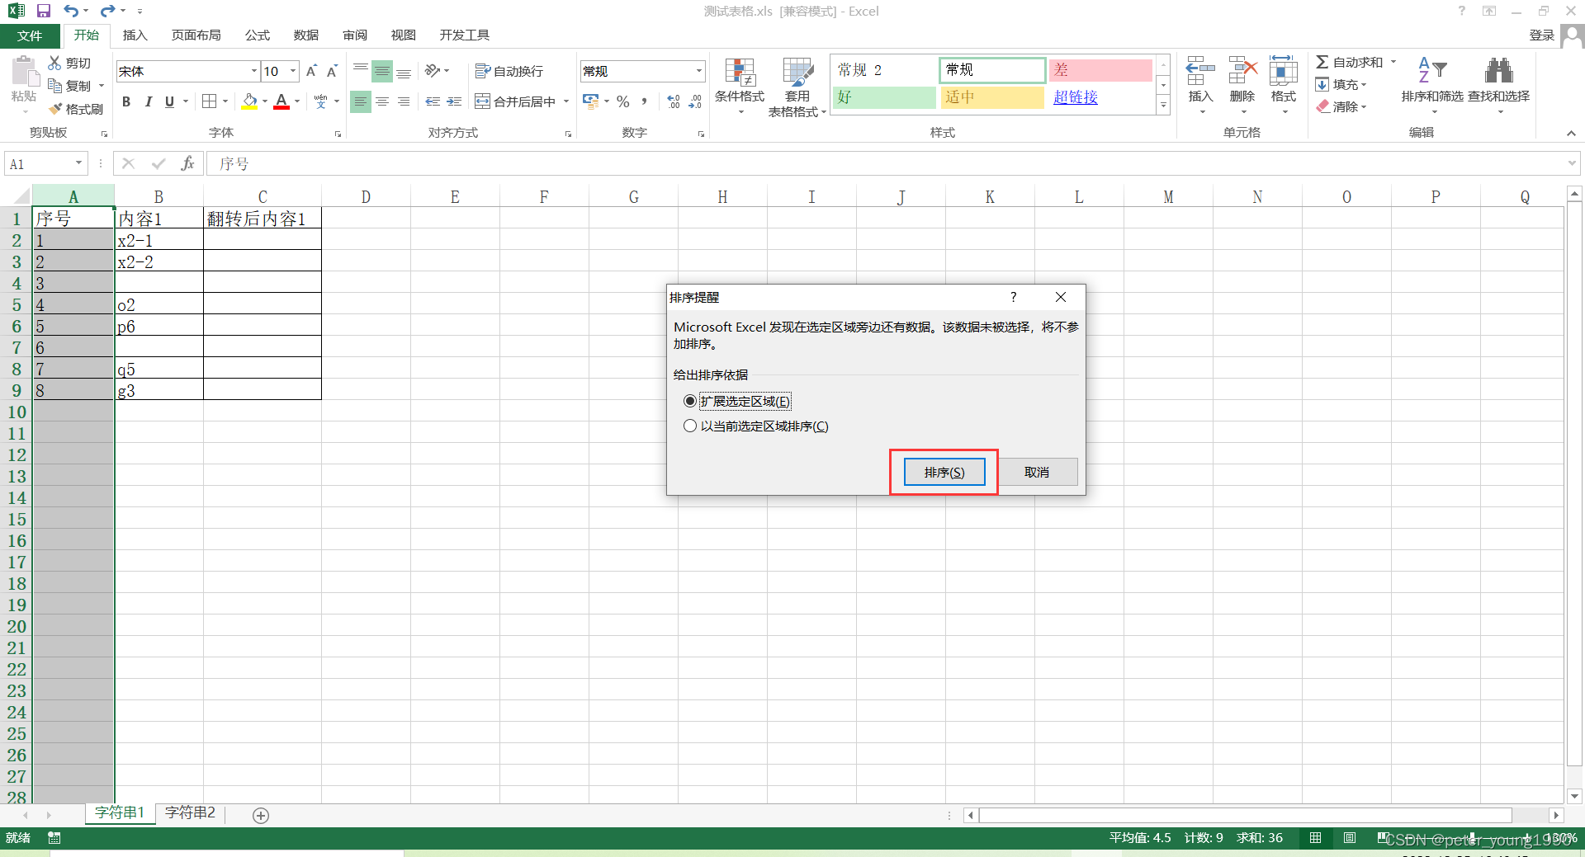Open Find and Select (查找和选择) binoculars
The width and height of the screenshot is (1585, 857).
[1498, 85]
